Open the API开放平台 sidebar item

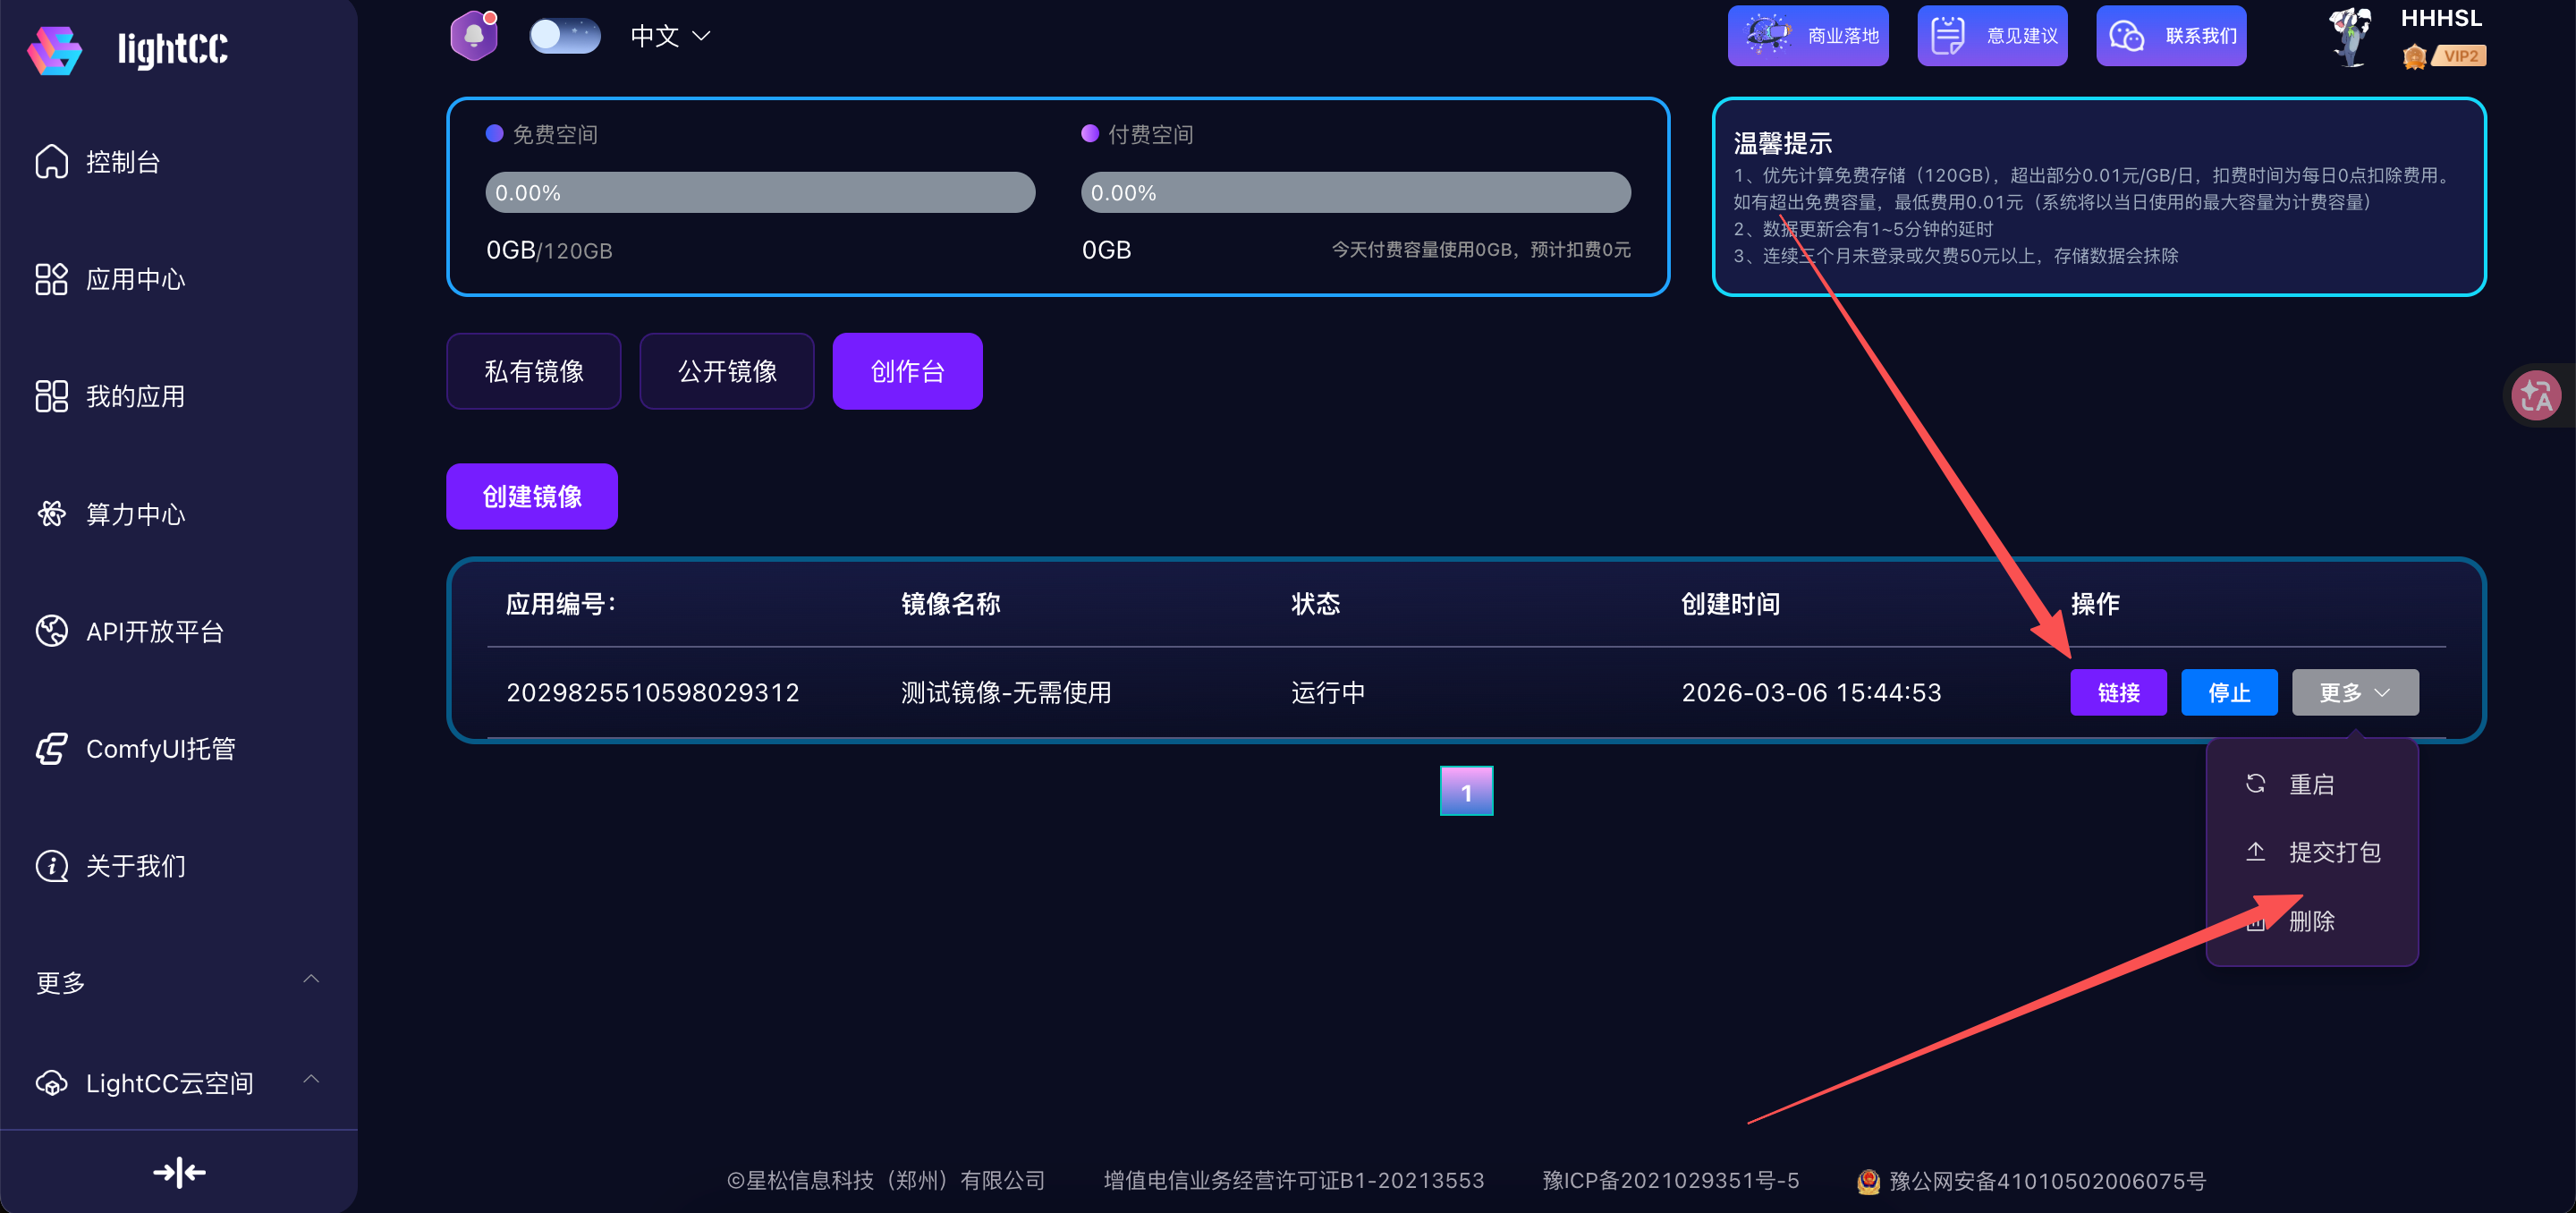coord(154,631)
